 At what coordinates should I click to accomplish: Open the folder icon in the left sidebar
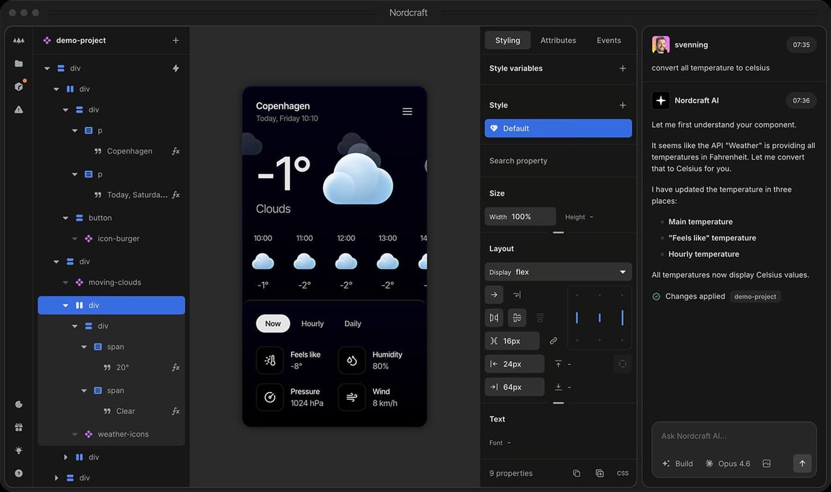pyautogui.click(x=18, y=63)
